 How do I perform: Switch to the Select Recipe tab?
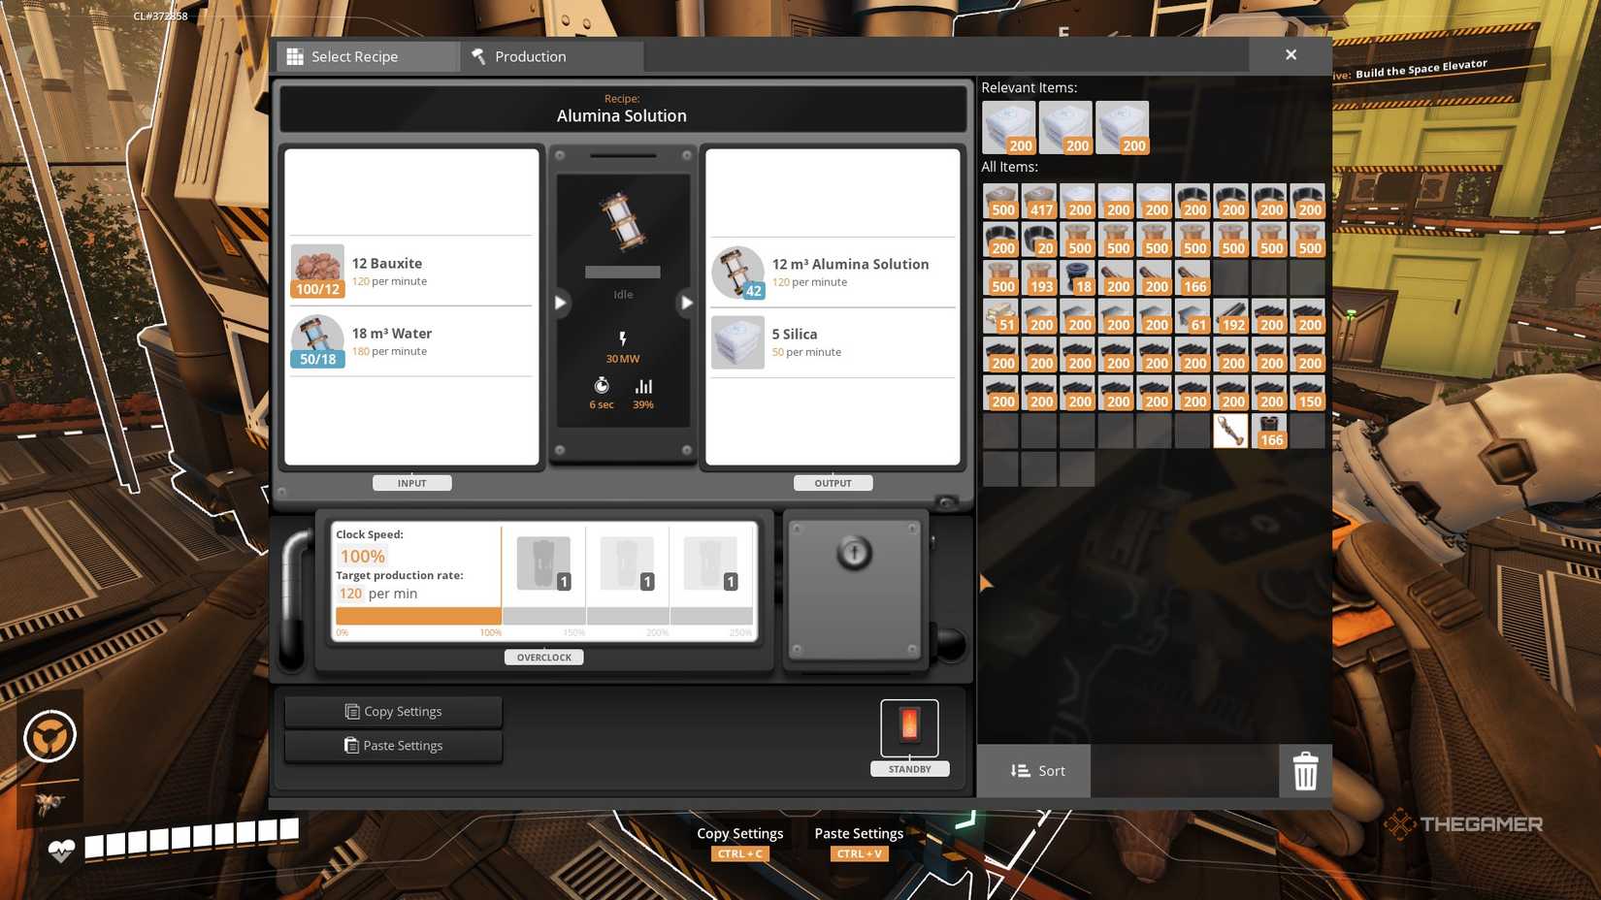368,56
